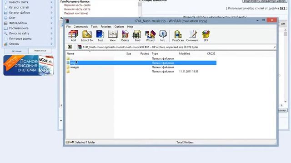Click the horizontal scroll left arrow in the editor
Screen dimensions: 291x163
click(x=61, y=105)
